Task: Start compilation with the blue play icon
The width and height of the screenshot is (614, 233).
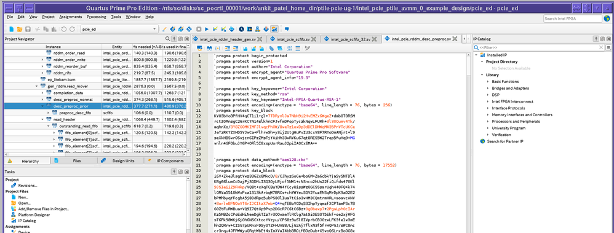Action: tap(207, 30)
